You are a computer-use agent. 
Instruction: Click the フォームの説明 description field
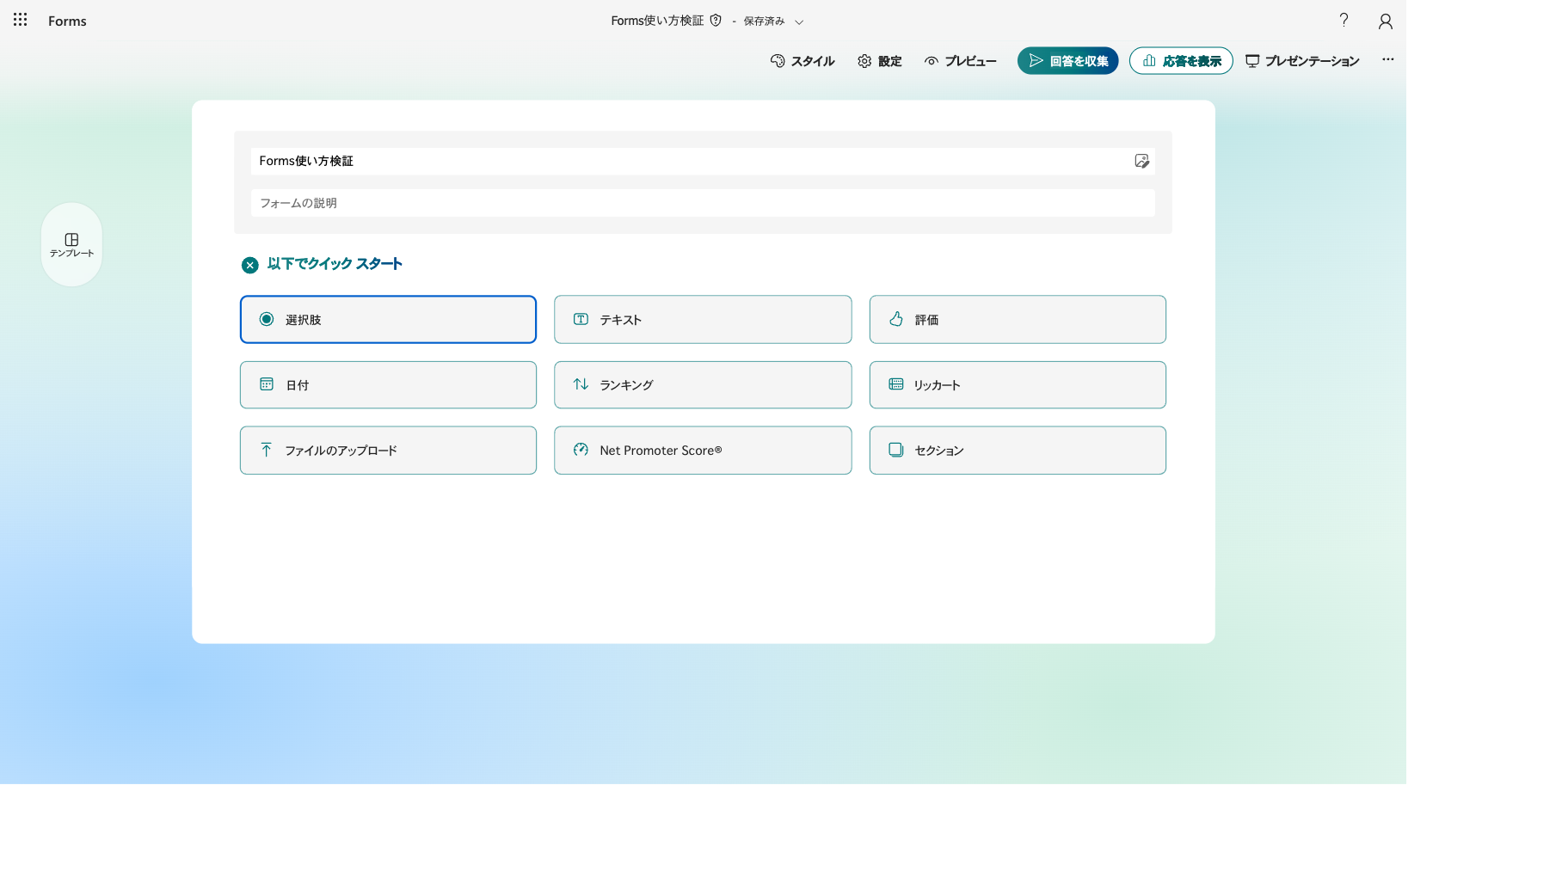703,203
